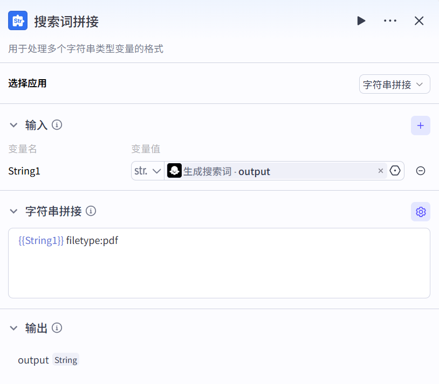Open the str. type dropdown
Screen dimensions: 439x384
148,171
